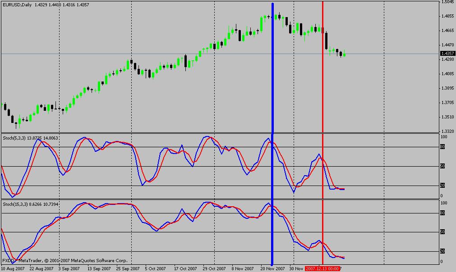Click the thick blue vertical line
Screen dimensions: 456x272
pos(272,134)
